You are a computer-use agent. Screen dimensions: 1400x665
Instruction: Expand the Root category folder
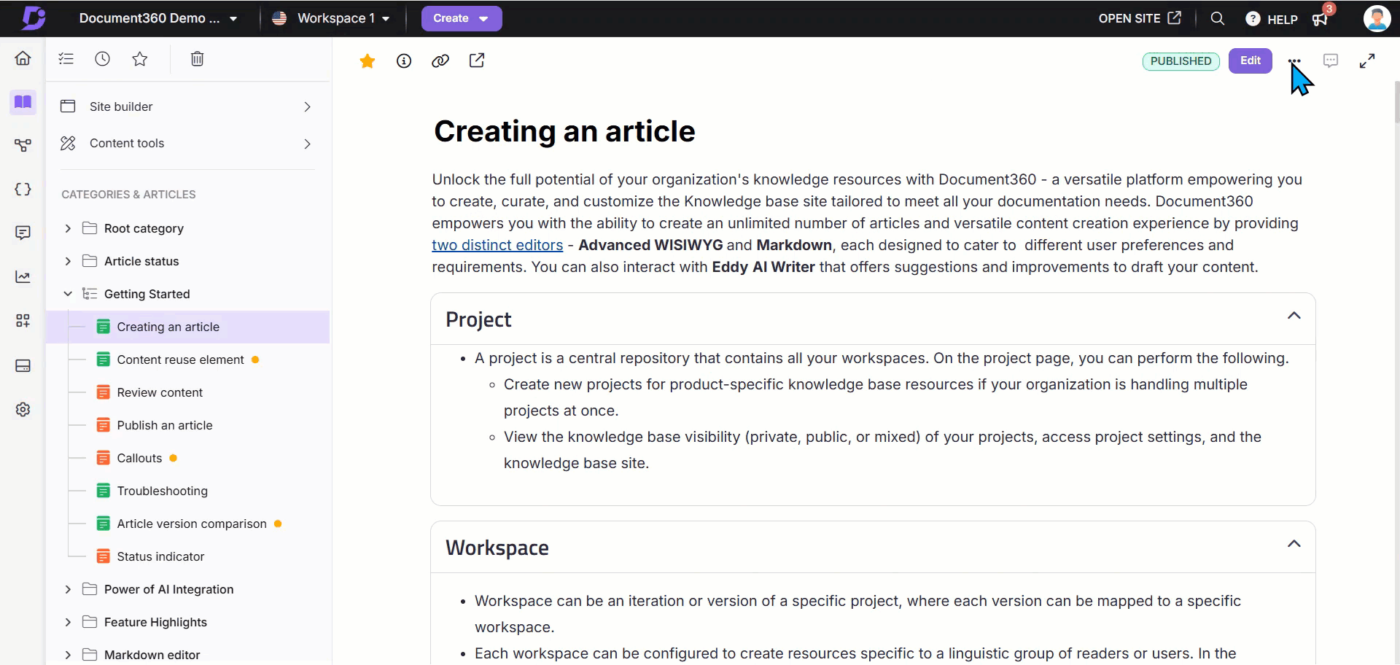coord(68,228)
